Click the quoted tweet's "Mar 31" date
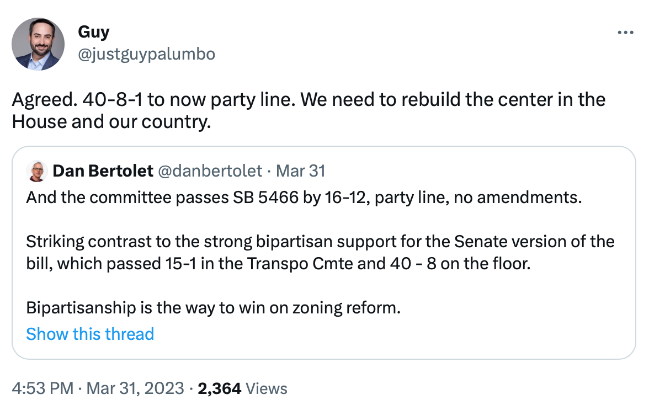 tap(301, 171)
